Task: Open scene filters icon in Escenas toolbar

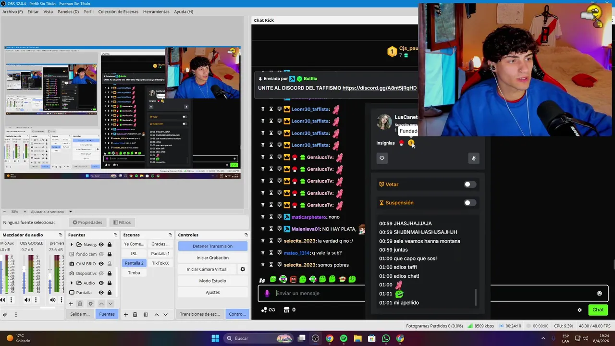Action: (x=146, y=314)
